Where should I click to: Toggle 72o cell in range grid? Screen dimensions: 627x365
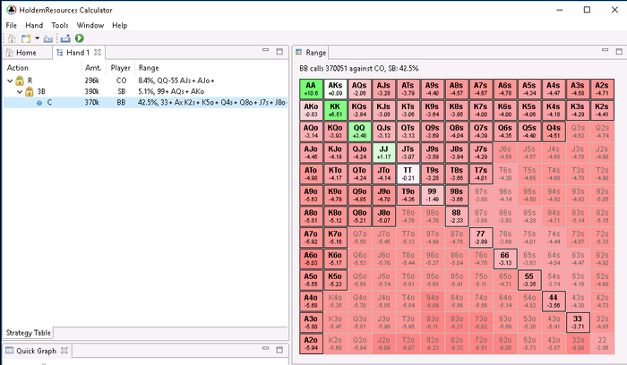(481, 343)
